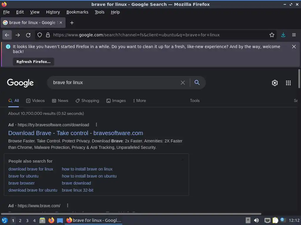The width and height of the screenshot is (301, 225).
Task: Open the Help menu
Action: click(115, 12)
